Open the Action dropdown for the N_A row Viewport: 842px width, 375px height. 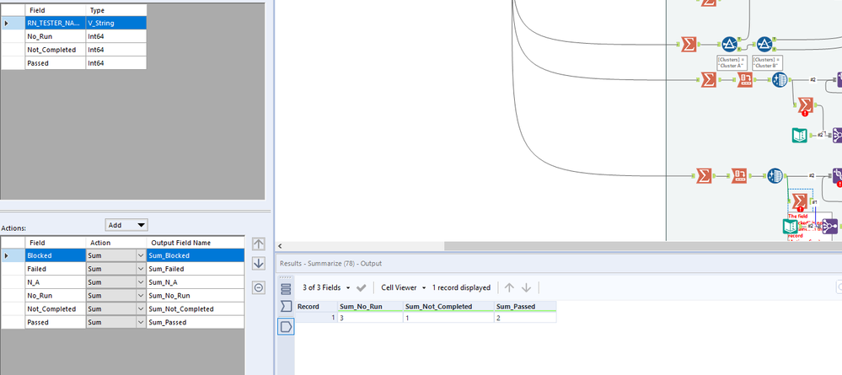pyautogui.click(x=142, y=282)
